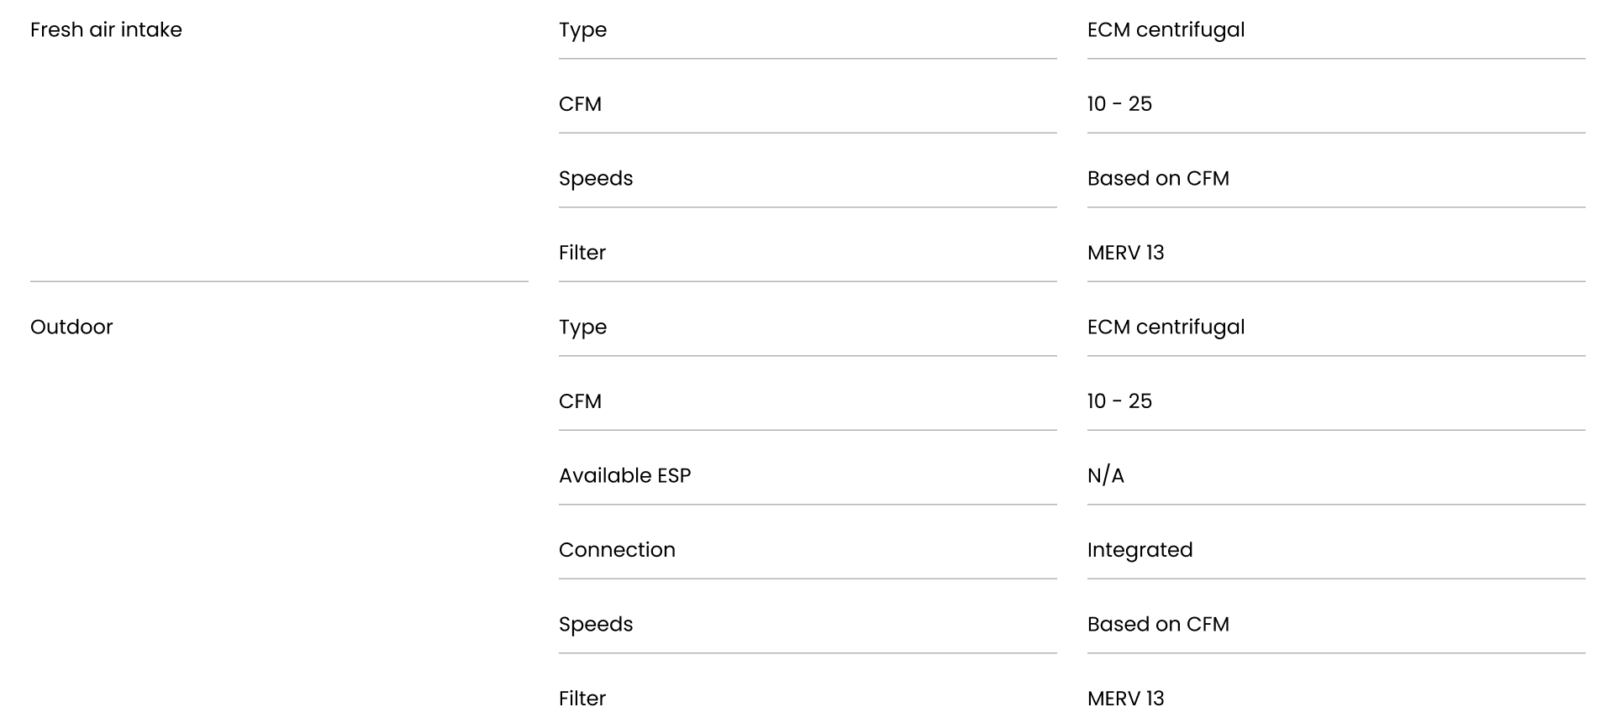Click the Fresh air intake Filter label
This screenshot has height=728, width=1616.
(582, 253)
